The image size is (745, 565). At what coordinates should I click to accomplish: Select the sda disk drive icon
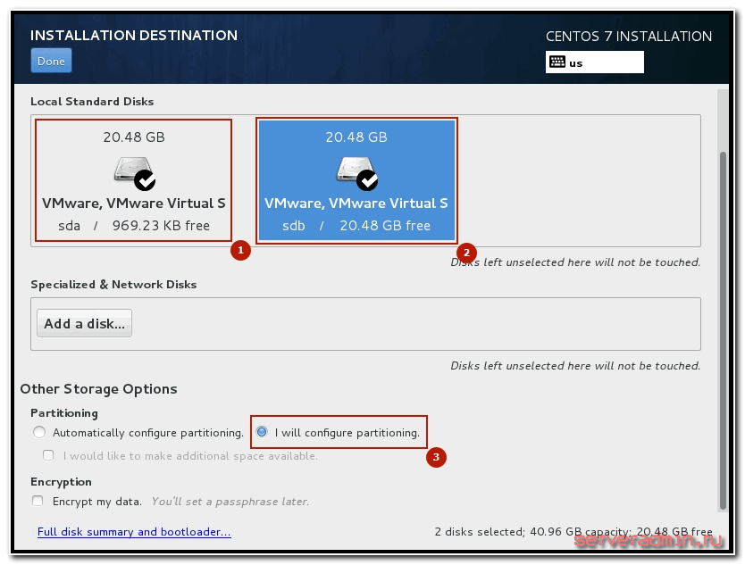point(135,173)
